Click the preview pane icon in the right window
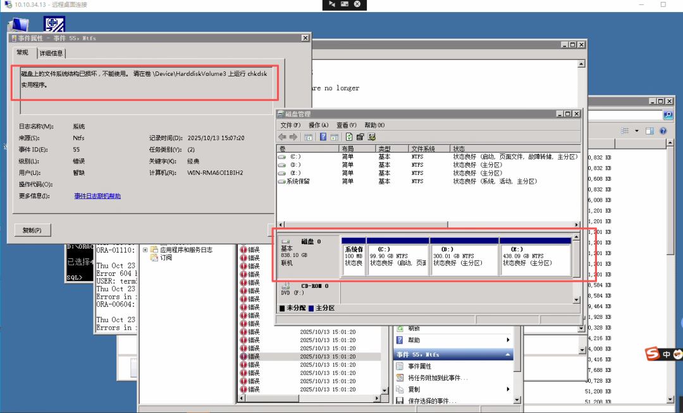This screenshot has width=683, height=413. tap(649, 131)
